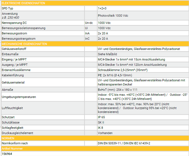Select the SPD Typ value 1+2+3
The image size is (189, 156).
coord(102,8)
